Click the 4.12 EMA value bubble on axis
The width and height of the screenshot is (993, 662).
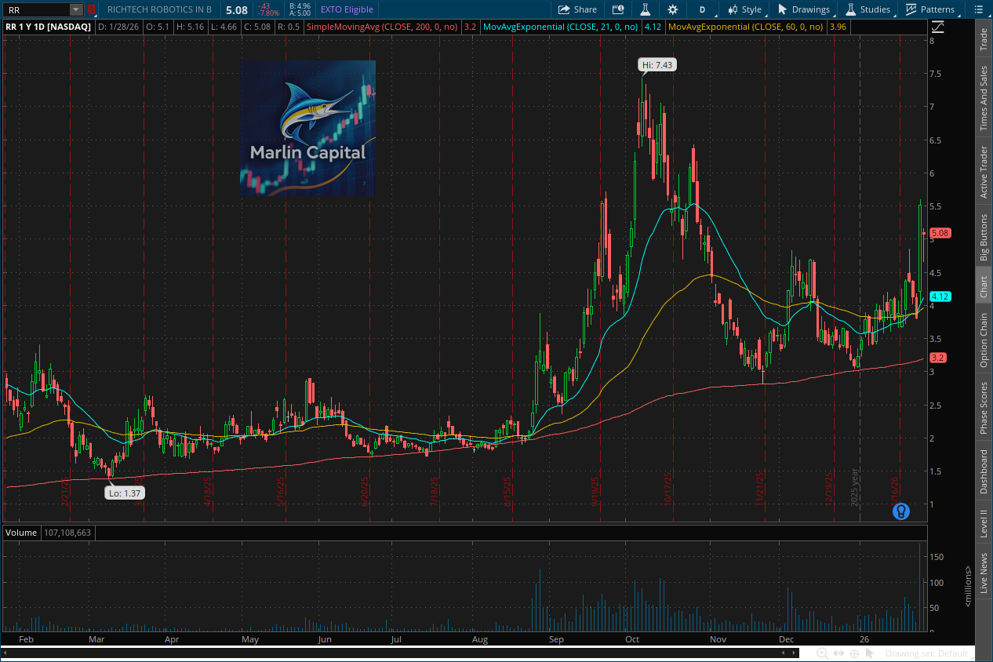coord(940,296)
